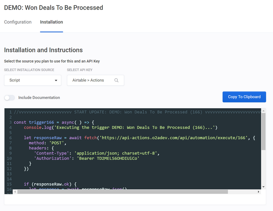Click the horizontal scrollbar left arrow
The width and height of the screenshot is (273, 211).
click(x=15, y=192)
